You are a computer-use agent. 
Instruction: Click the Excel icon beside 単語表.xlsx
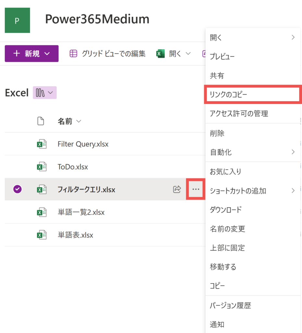pos(42,235)
